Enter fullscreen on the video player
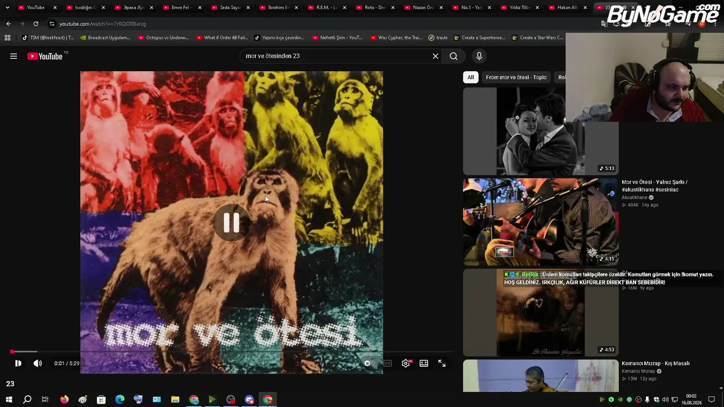This screenshot has height=407, width=724. (442, 363)
